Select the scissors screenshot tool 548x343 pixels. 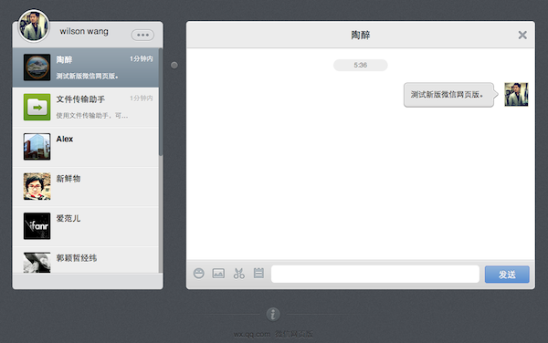(239, 273)
